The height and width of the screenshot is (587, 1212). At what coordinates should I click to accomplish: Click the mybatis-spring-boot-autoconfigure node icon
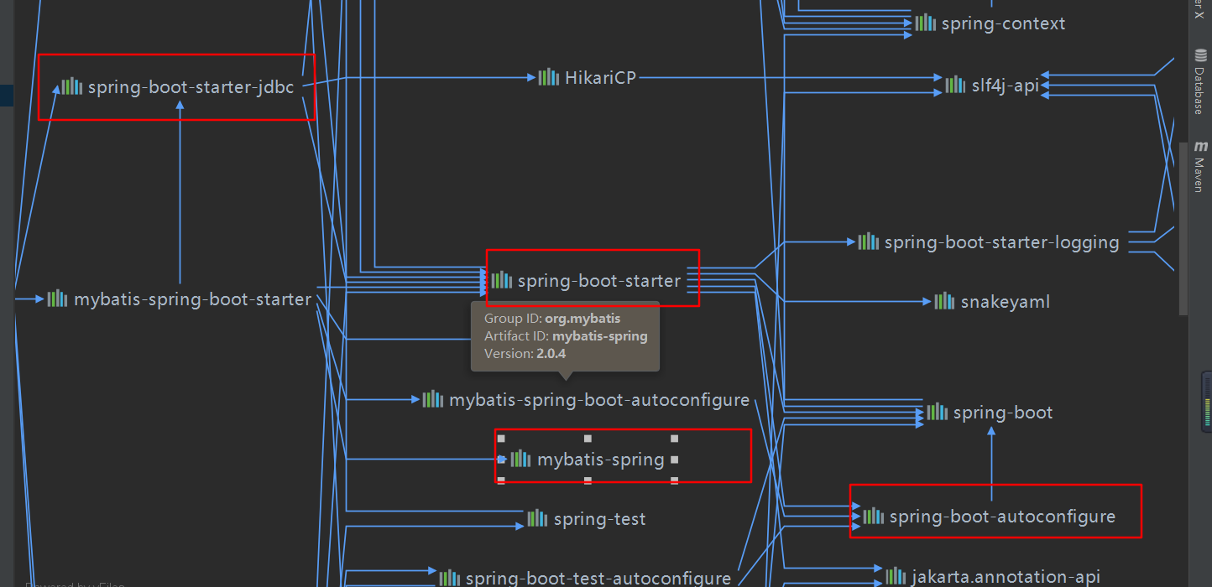pyautogui.click(x=432, y=399)
